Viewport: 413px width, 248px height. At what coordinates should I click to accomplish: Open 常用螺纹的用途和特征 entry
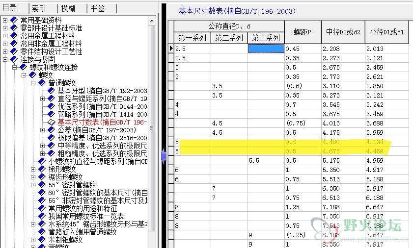[x=83, y=208]
